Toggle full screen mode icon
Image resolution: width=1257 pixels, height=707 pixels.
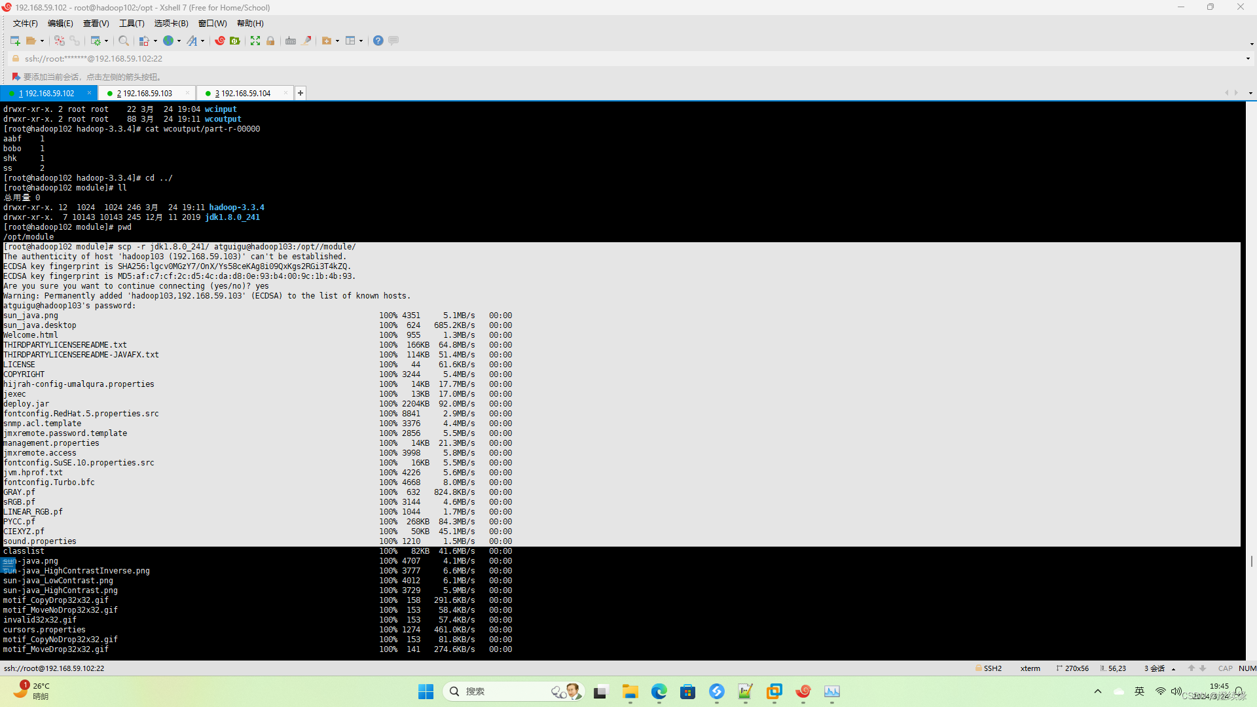tap(255, 41)
